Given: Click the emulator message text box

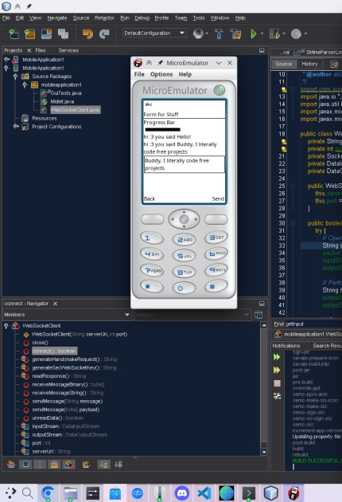Looking at the screenshot, I should (x=184, y=164).
